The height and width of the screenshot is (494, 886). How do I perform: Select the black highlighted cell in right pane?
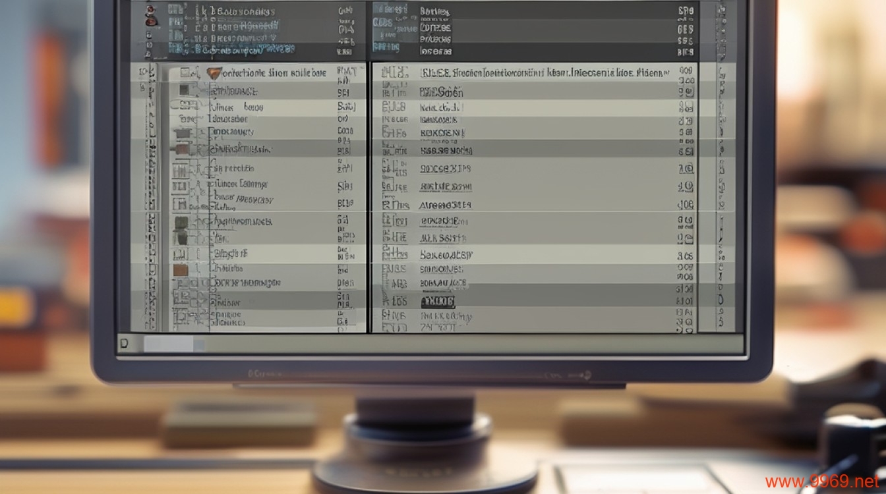click(438, 302)
